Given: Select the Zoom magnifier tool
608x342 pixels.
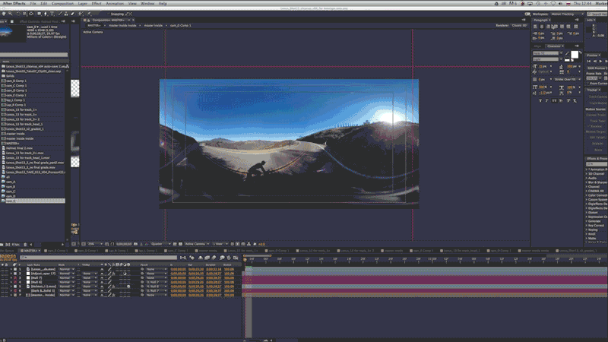Looking at the screenshot, I should pyautogui.click(x=11, y=14).
